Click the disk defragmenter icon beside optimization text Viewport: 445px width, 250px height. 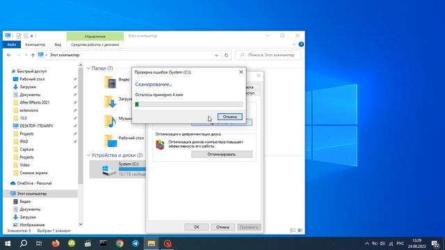coord(160,145)
